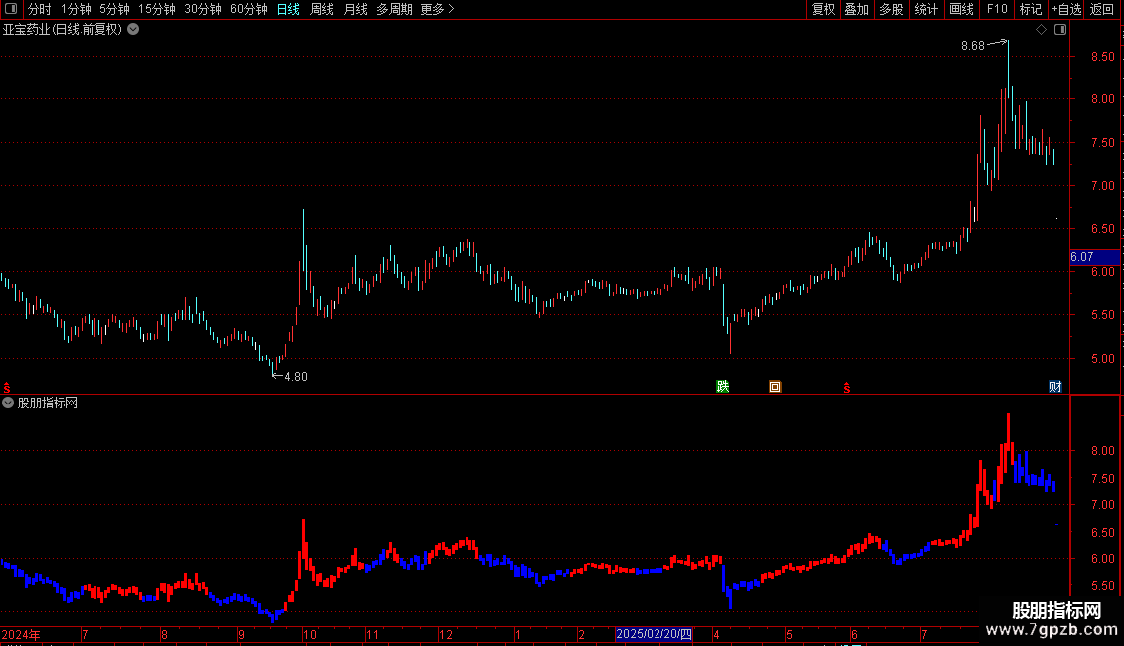Click the 多股 multi-stock button

pos(891,9)
